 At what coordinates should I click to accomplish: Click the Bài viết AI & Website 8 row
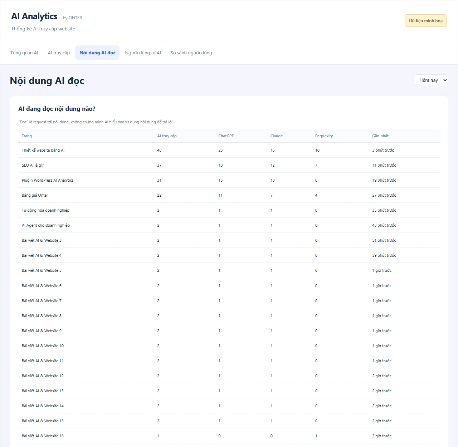229,316
